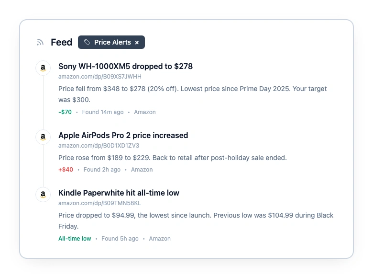Open the Kindle Paperwhite hit all-time low headline
373x278 pixels.
point(119,193)
